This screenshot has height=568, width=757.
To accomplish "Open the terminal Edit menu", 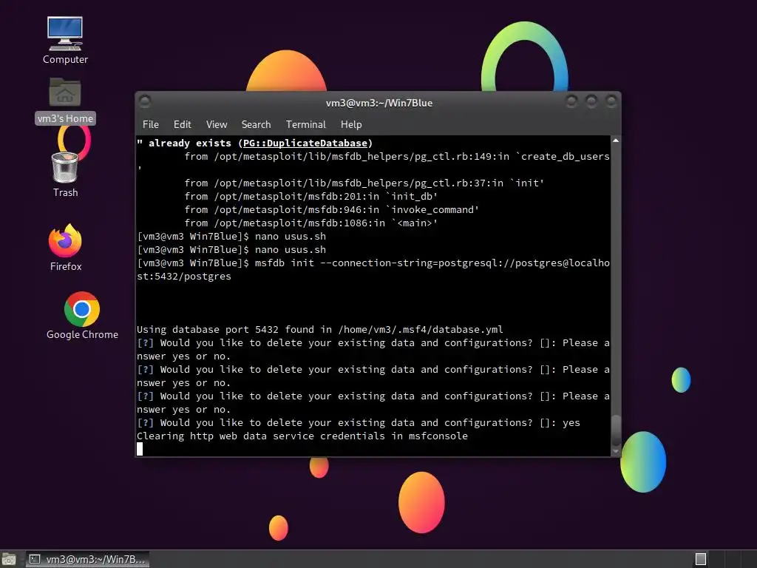I will [x=182, y=124].
